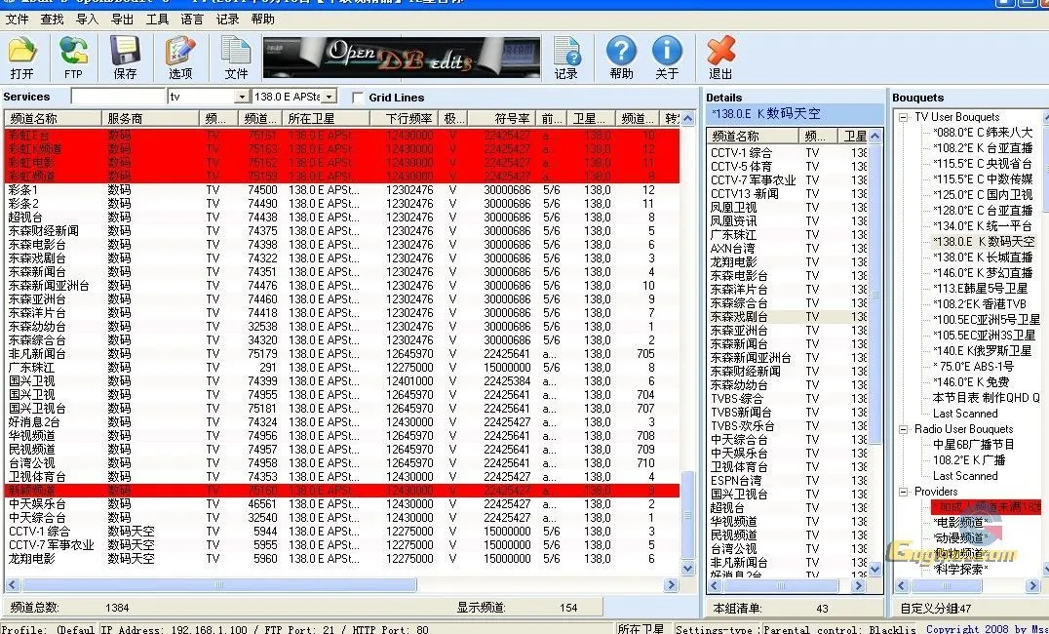1049x634 pixels.
Task: Open the 语言 language menu
Action: click(x=194, y=19)
